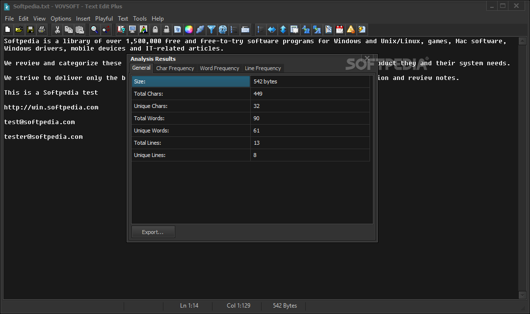The image size is (530, 314).
Task: Click the colorful letter A font icon
Action: (x=144, y=30)
